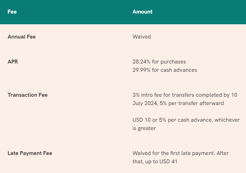Select the Late Payment Fee row label
246x173 pixels.
click(30, 153)
